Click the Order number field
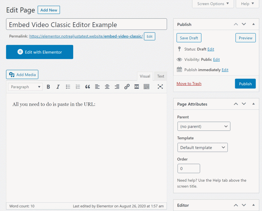262x211 pixels. [x=189, y=168]
